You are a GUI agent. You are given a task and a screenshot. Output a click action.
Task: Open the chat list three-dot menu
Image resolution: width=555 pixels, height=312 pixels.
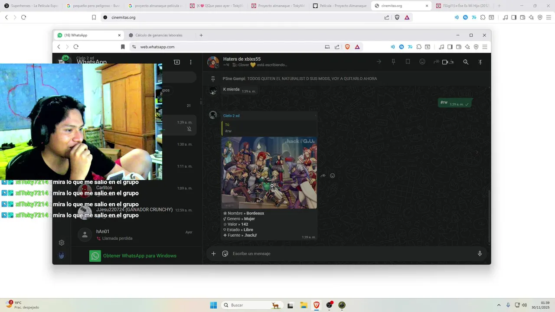[x=190, y=62]
